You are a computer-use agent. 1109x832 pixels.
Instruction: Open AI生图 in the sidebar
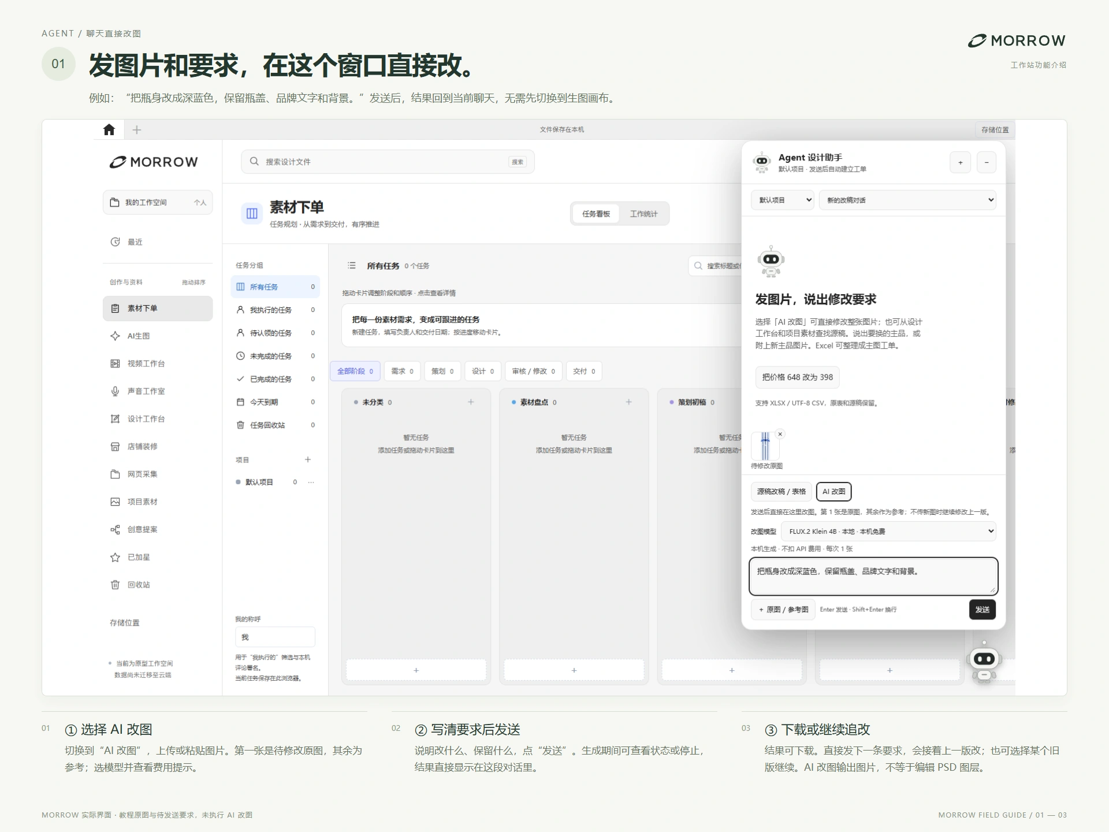point(158,336)
